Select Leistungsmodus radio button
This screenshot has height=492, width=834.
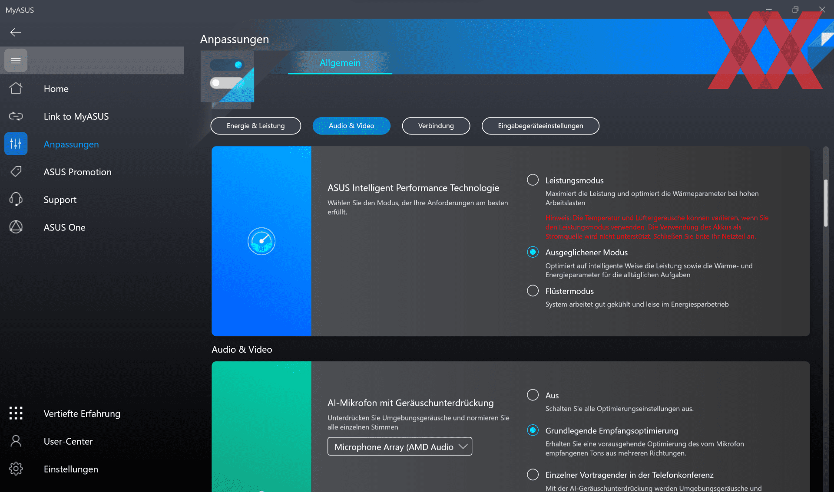coord(533,180)
